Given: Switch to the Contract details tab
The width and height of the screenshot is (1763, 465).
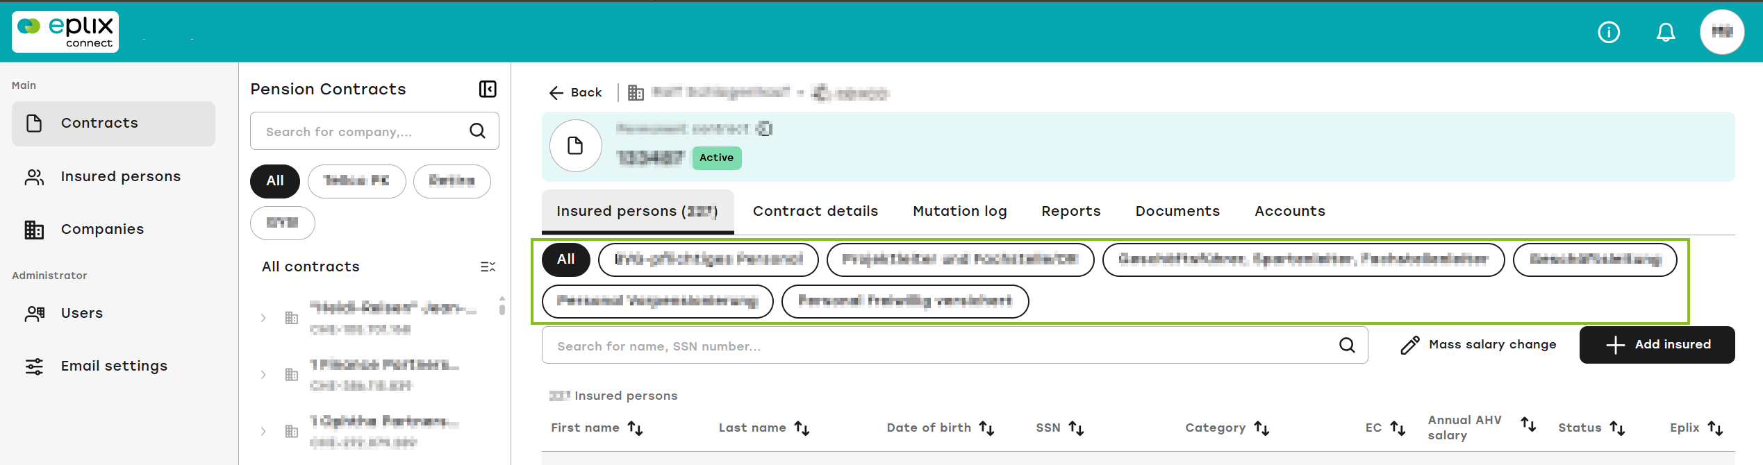Looking at the screenshot, I should 816,211.
